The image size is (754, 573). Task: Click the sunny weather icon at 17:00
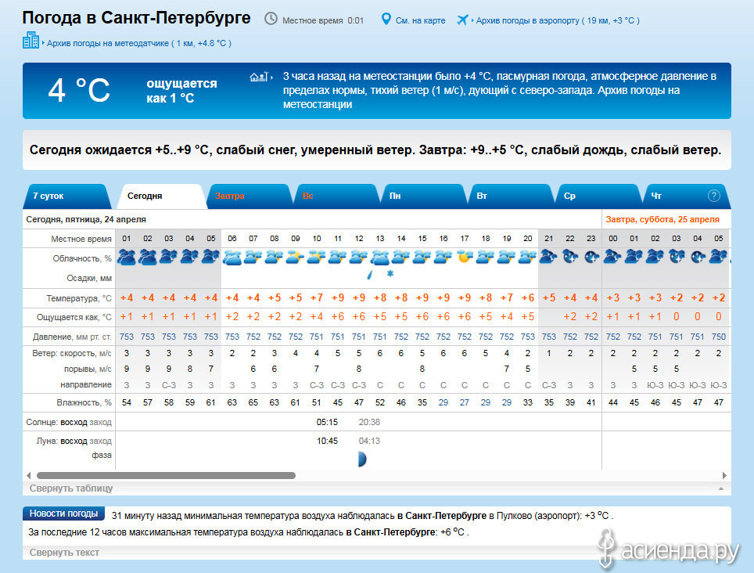click(464, 257)
